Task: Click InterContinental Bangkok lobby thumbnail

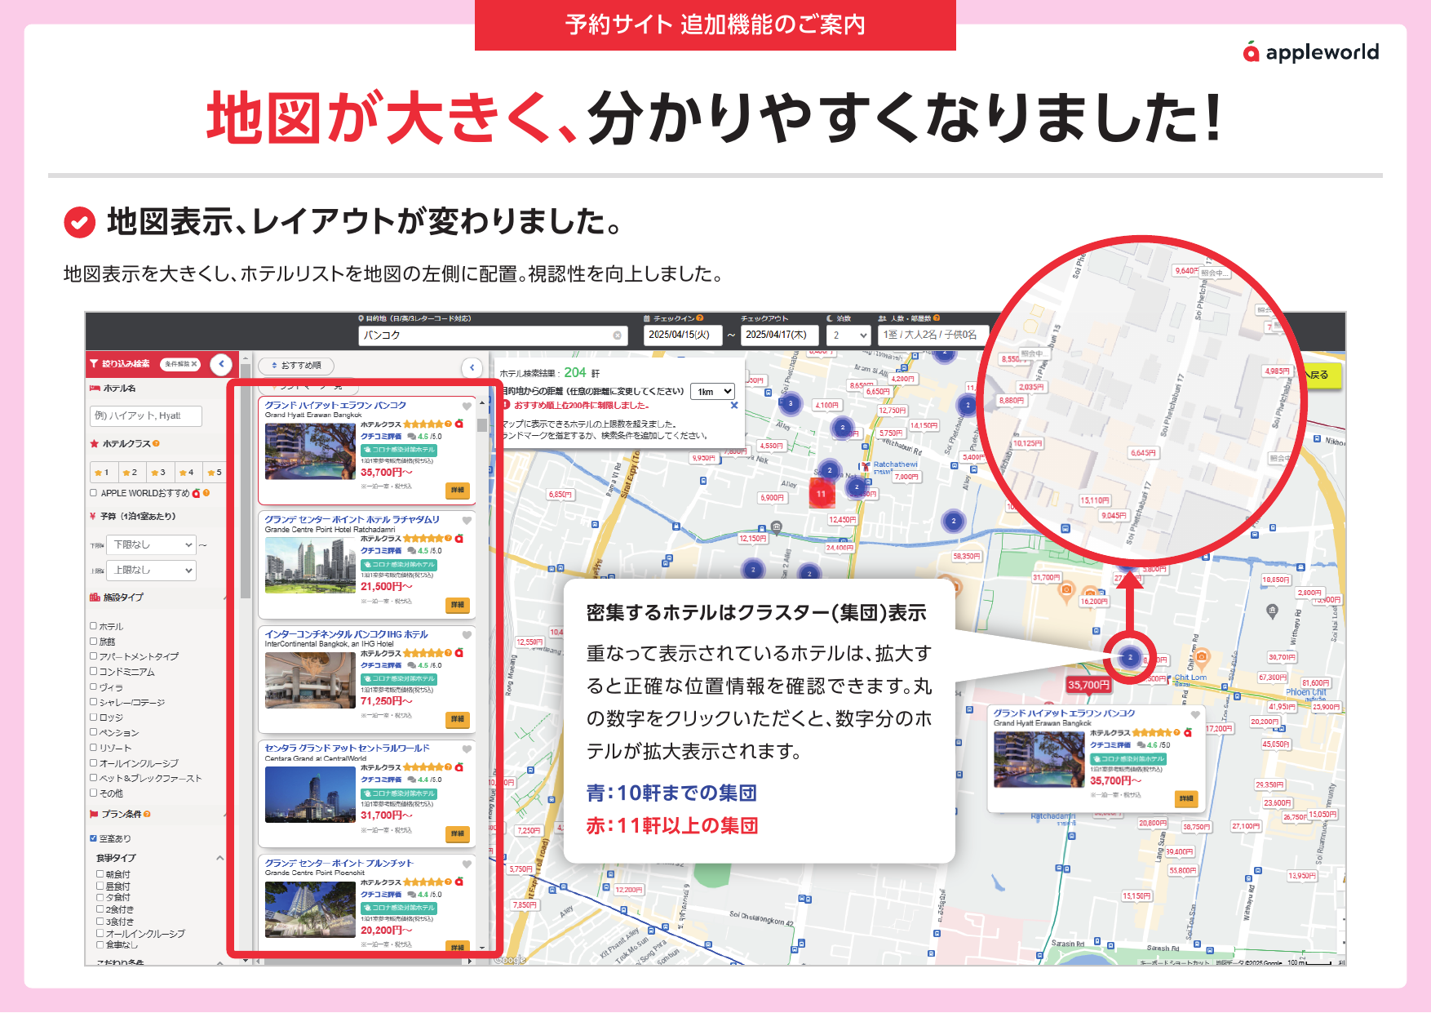Action: [x=310, y=681]
